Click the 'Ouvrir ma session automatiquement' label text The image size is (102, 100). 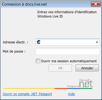pos(69,61)
